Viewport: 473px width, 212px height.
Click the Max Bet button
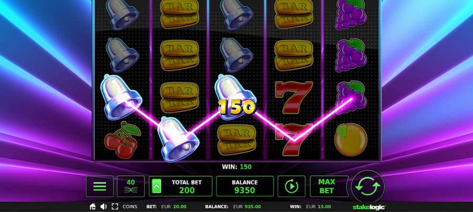tap(327, 186)
